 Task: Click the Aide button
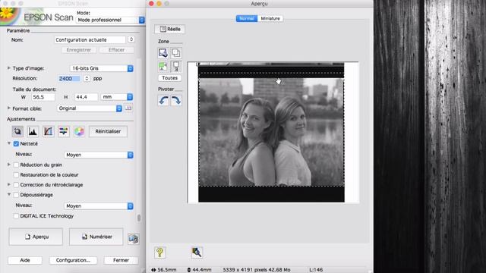click(x=25, y=260)
